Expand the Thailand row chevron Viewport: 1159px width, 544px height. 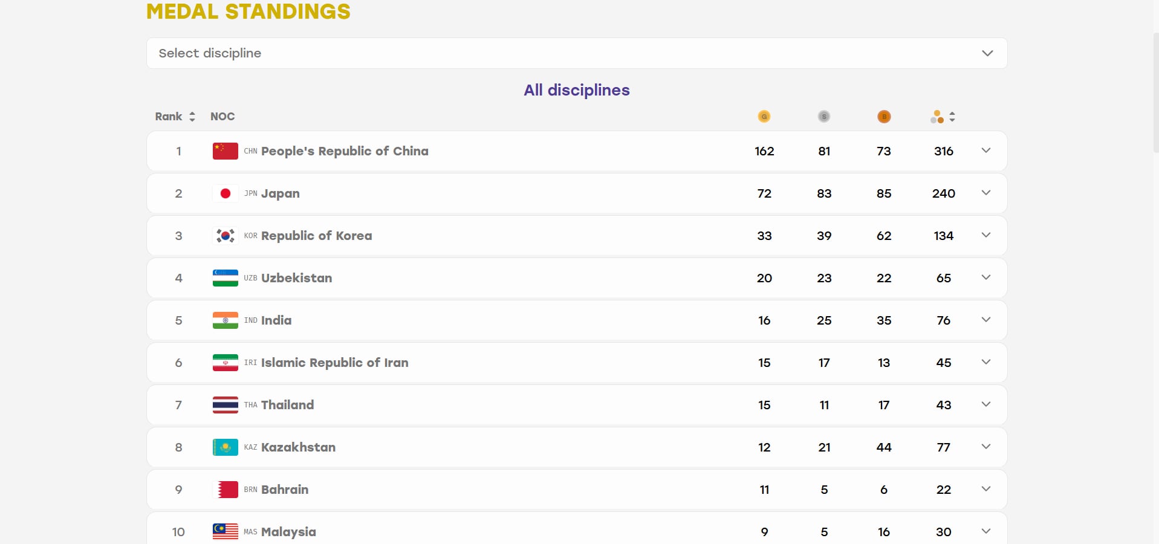(x=986, y=404)
